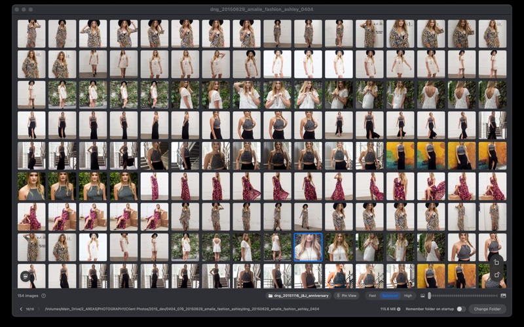Select the first thumbnail in the top row
The image size is (524, 327).
click(31, 33)
